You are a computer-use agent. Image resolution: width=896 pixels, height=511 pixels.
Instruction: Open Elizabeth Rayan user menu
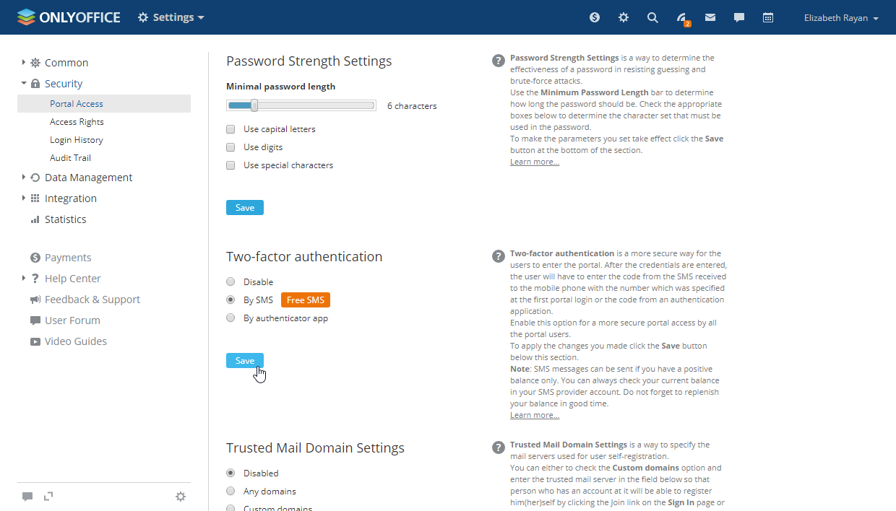tap(841, 18)
